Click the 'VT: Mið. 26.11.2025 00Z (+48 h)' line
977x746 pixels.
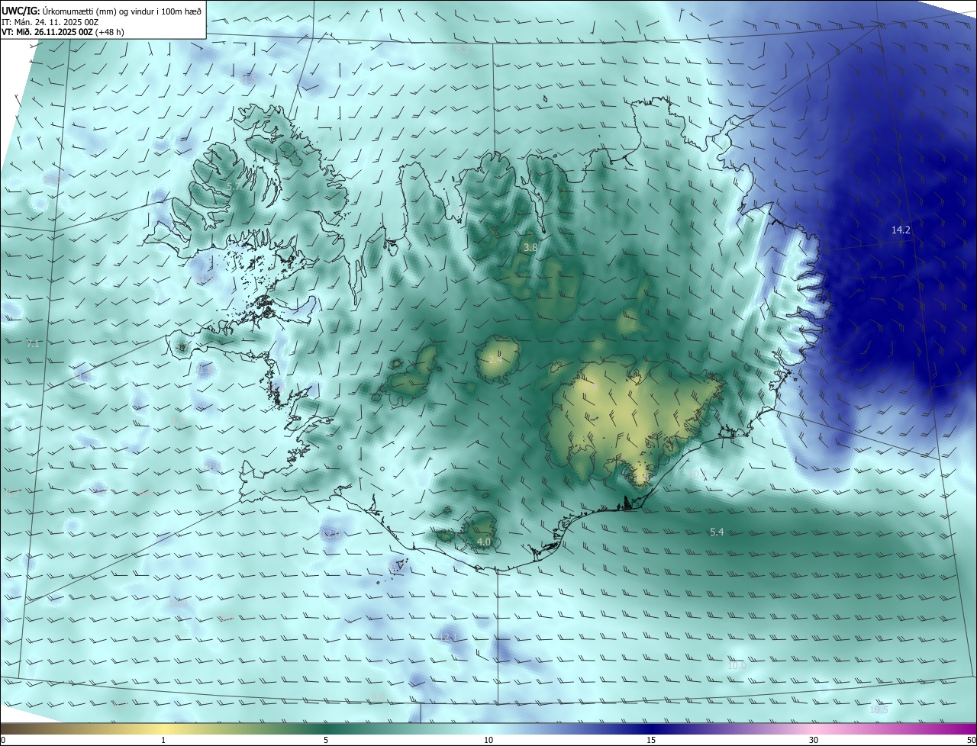[x=61, y=32]
